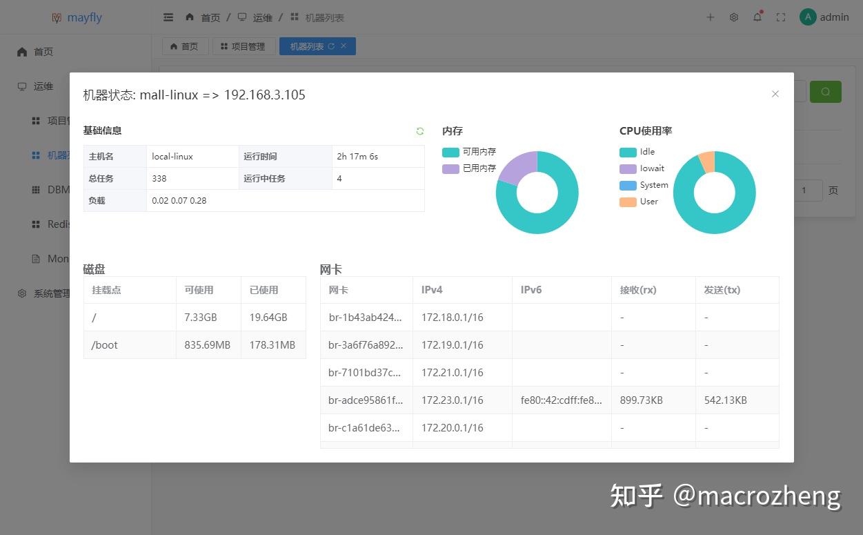Enter fullscreen mode via expand icon
Viewport: 863px width, 535px height.
(x=780, y=17)
